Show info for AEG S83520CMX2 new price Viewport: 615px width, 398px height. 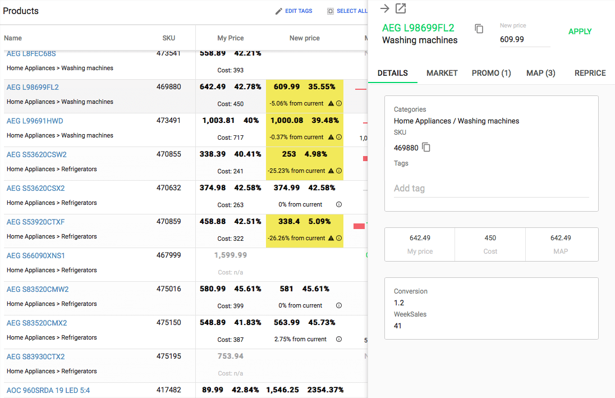339,339
